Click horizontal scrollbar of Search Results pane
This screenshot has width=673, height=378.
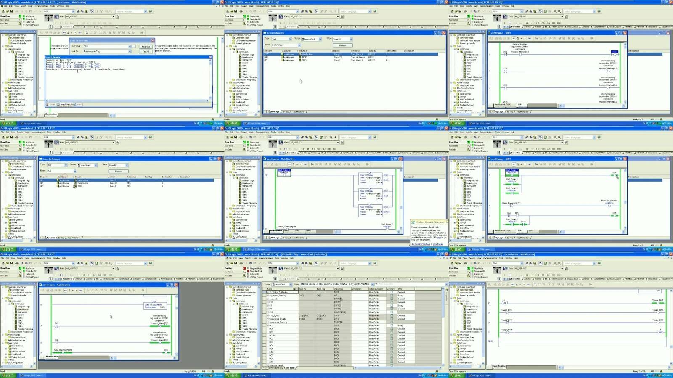[127, 101]
